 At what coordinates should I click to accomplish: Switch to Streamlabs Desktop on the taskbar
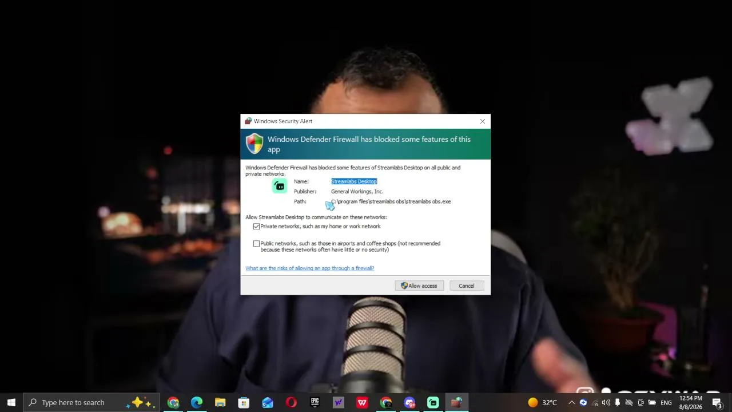(433, 402)
